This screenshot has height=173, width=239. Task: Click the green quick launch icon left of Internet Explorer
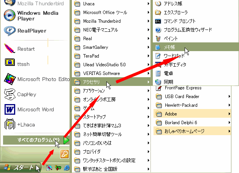pyautogui.click(x=58, y=168)
